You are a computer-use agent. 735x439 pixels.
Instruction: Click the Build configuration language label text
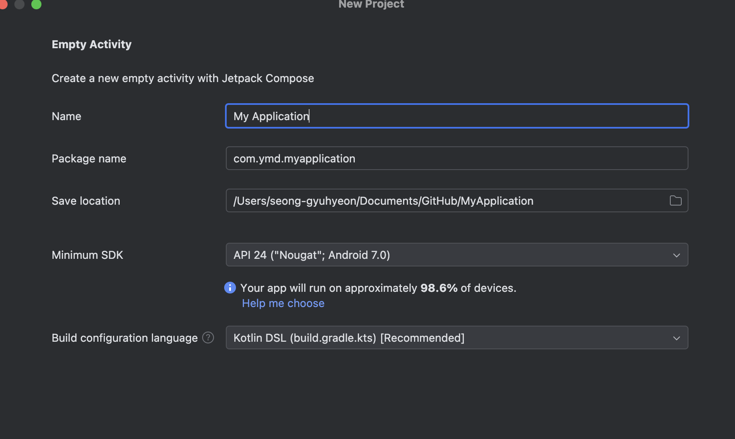(x=124, y=338)
